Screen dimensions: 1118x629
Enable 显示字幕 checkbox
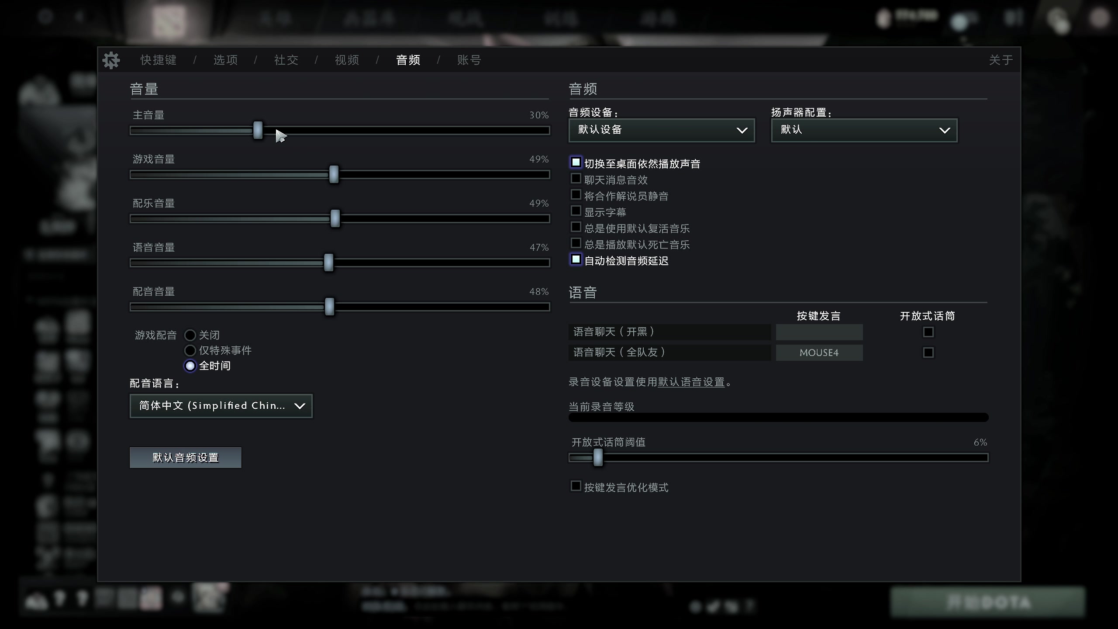(576, 211)
